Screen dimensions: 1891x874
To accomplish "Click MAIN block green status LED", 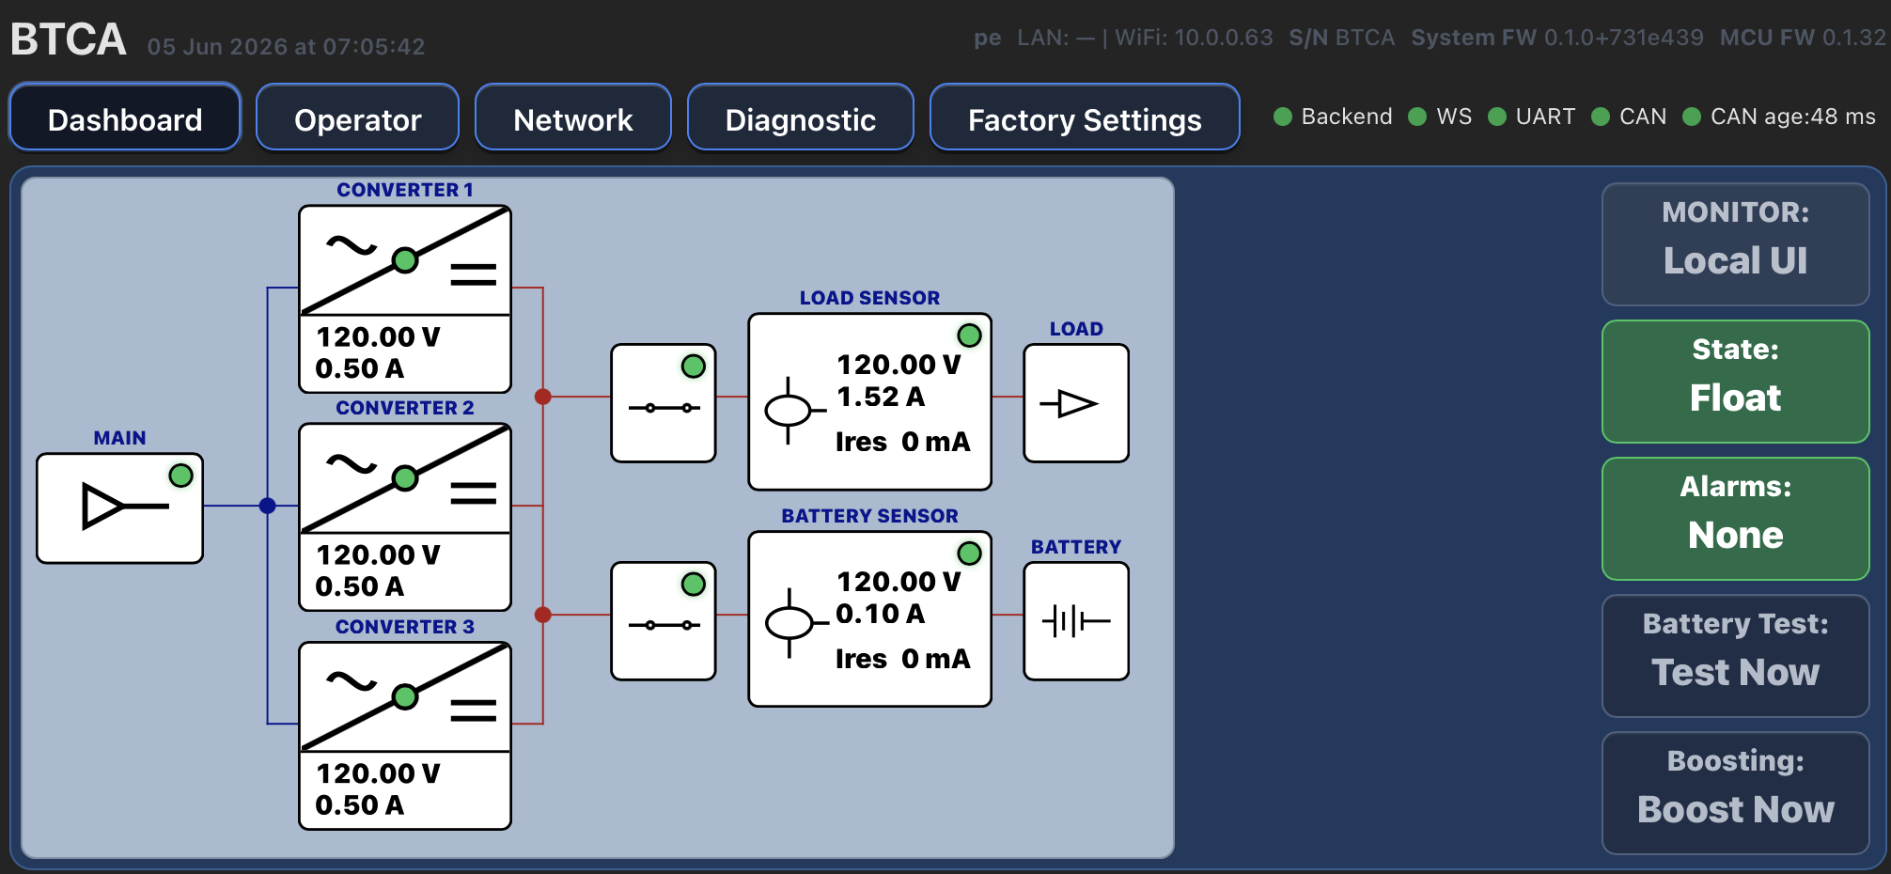I will coord(180,476).
